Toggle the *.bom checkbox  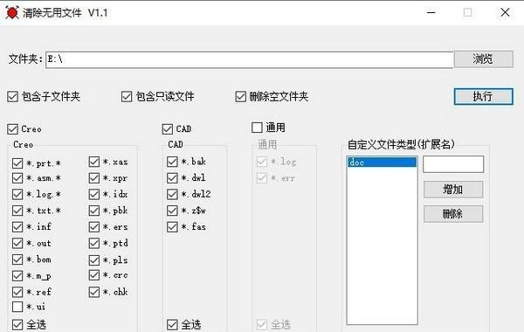(x=17, y=259)
